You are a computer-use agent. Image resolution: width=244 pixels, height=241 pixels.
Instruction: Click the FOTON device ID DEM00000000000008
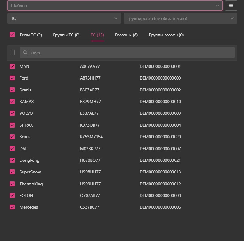160,195
